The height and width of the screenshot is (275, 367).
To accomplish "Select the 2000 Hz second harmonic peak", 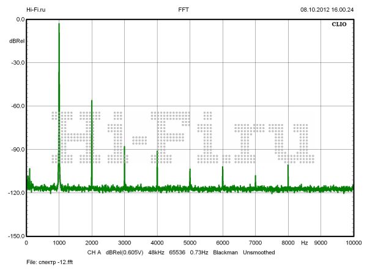I will (x=92, y=101).
